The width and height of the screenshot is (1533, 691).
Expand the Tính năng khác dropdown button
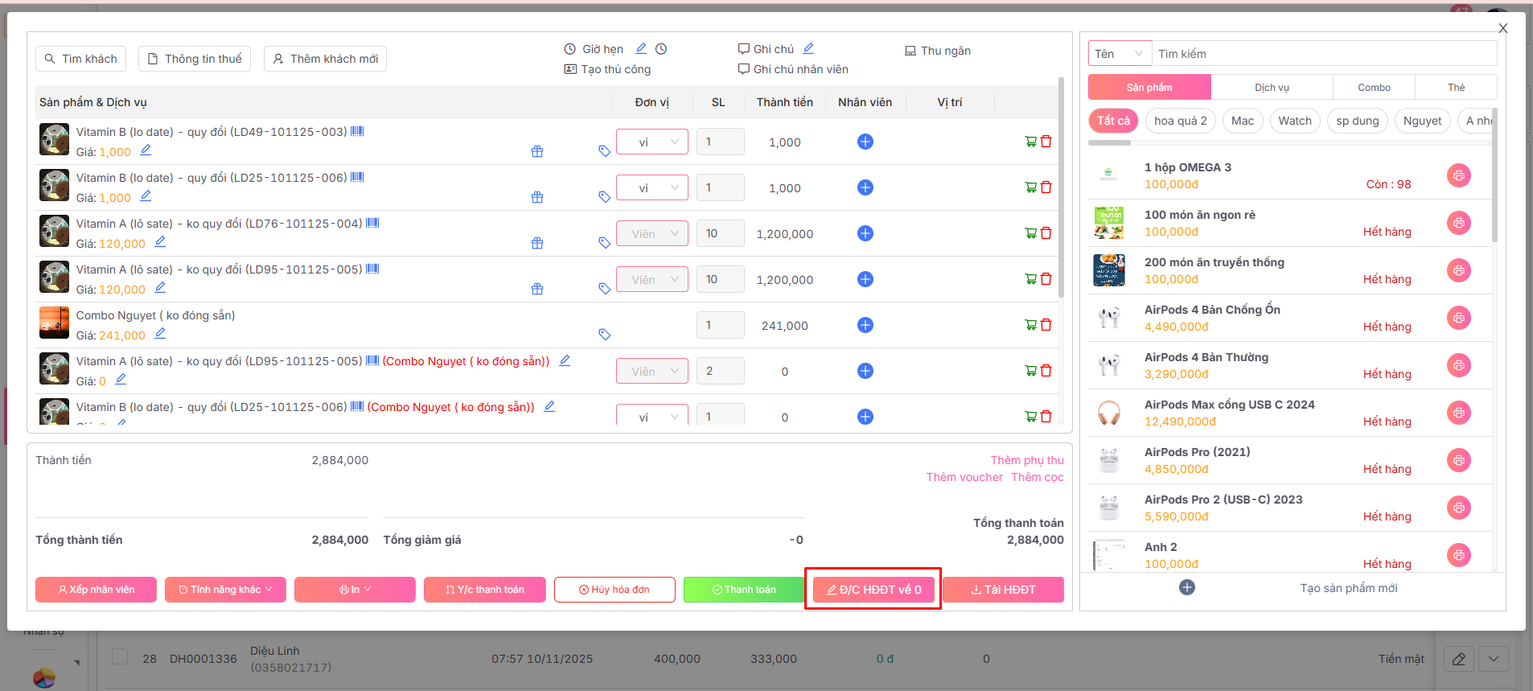225,590
